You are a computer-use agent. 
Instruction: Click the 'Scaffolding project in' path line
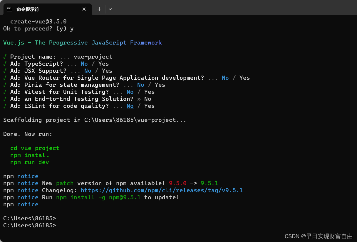(x=95, y=120)
